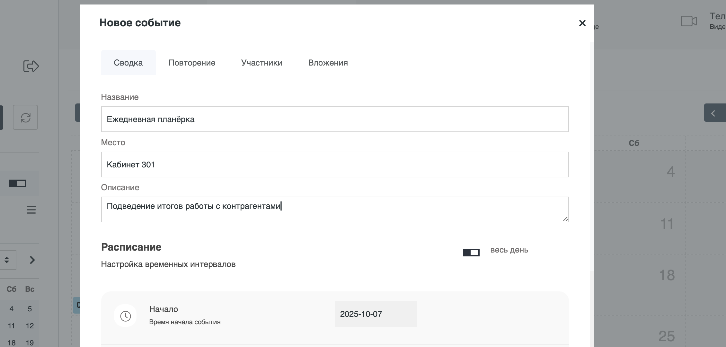This screenshot has width=726, height=347.
Task: Open the Вложения tab
Action: (x=328, y=63)
